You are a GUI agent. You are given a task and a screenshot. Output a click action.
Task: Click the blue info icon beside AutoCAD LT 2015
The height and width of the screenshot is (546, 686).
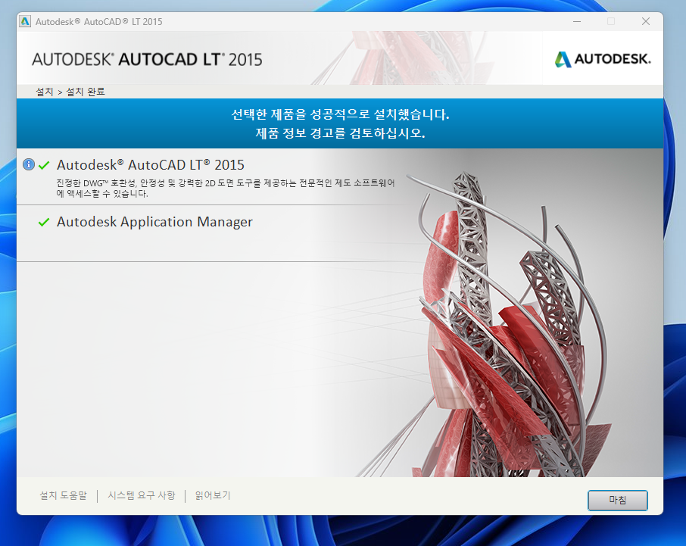pos(29,164)
